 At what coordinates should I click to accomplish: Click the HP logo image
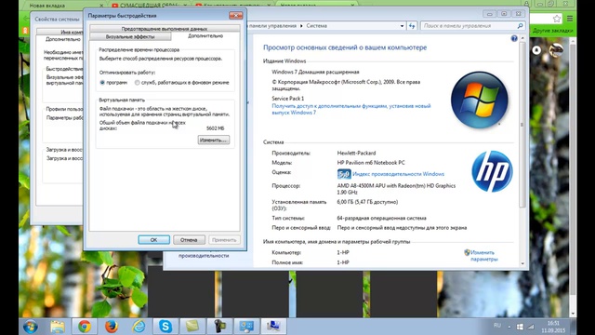[492, 171]
